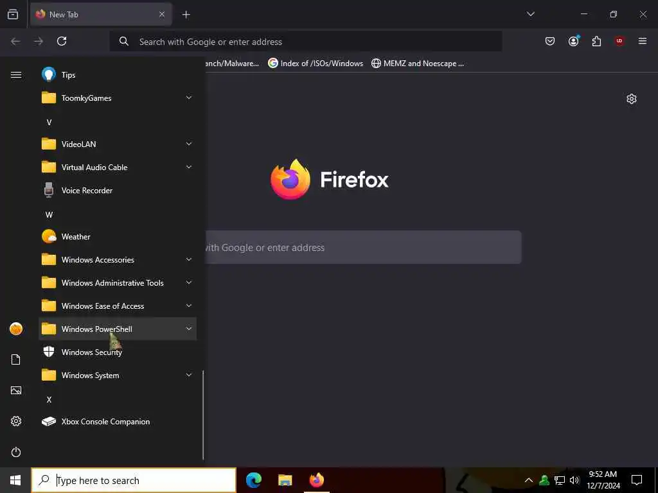
Task: Launch the Weather app
Action: (118, 236)
